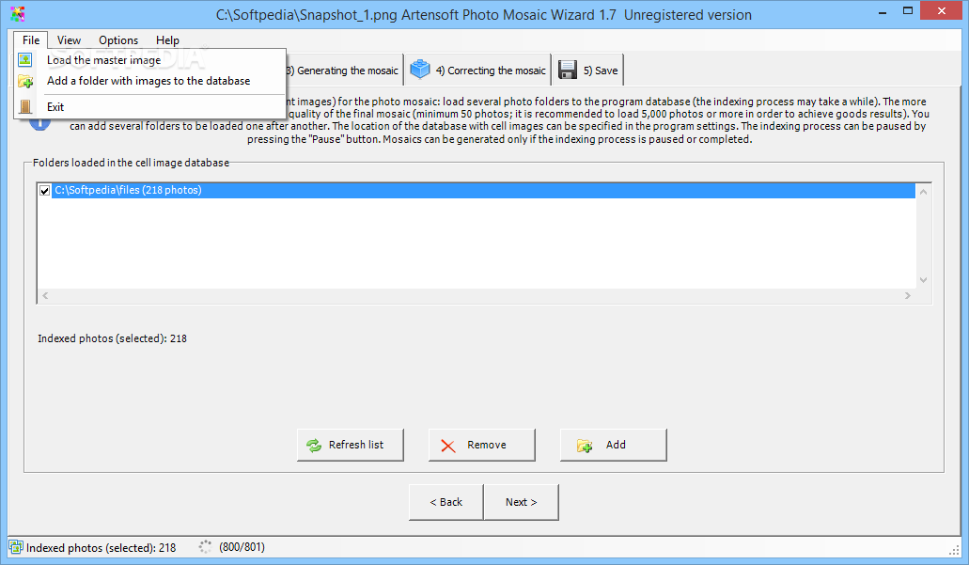Image resolution: width=969 pixels, height=565 pixels.
Task: Click the indexed photos status bar icon
Action: coord(15,547)
